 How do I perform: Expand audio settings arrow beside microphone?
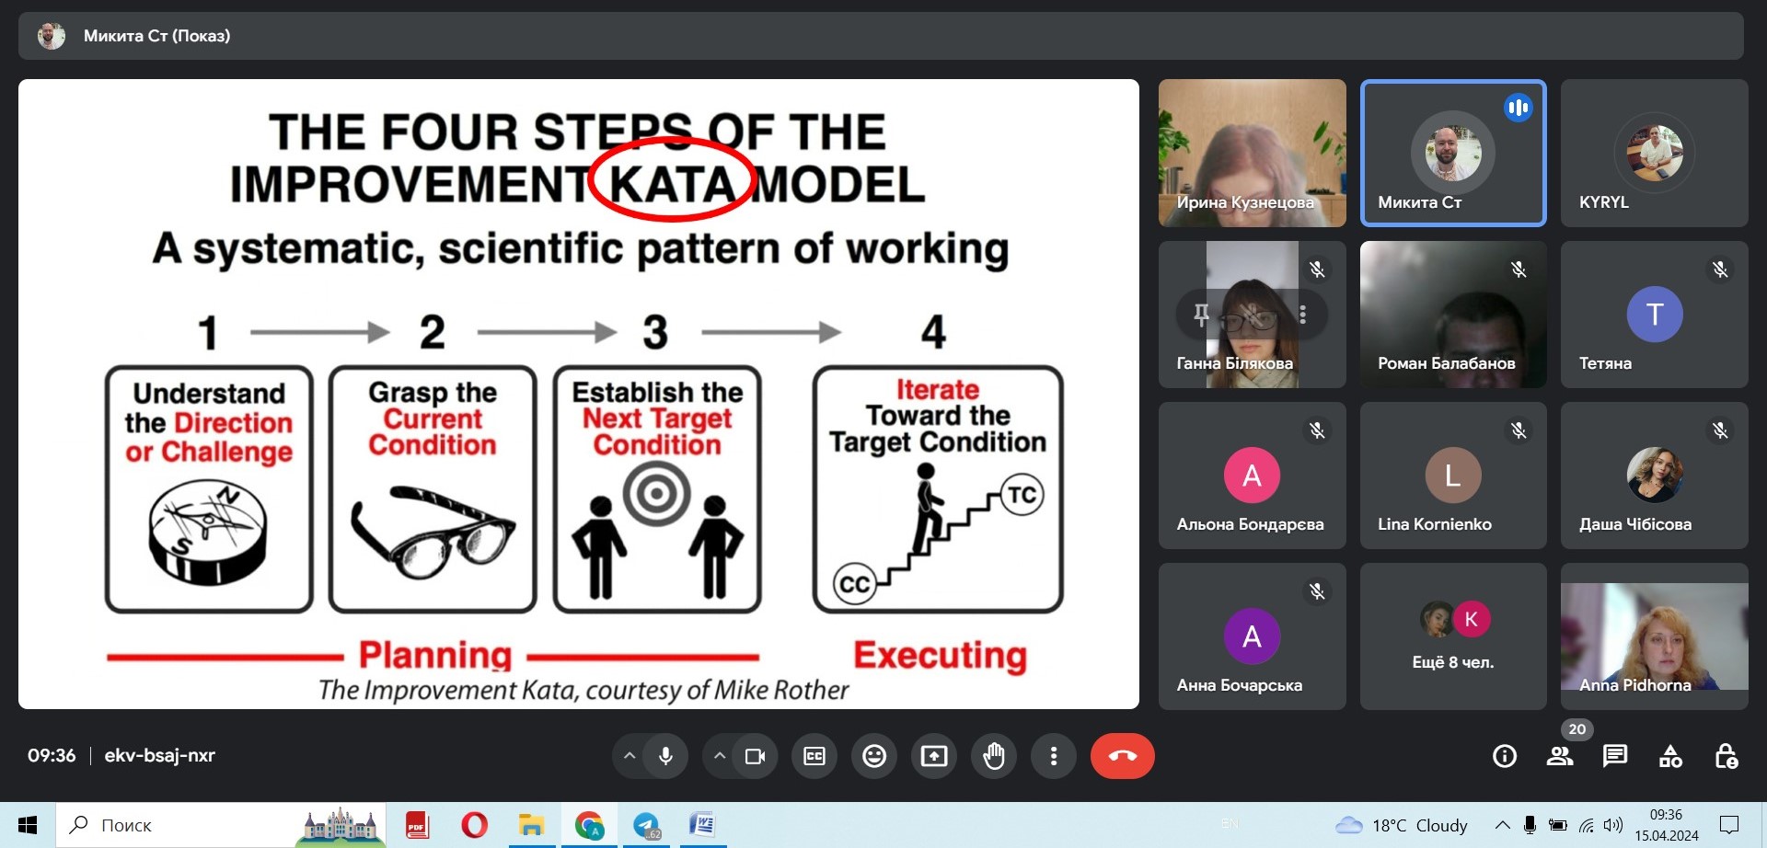tap(629, 756)
